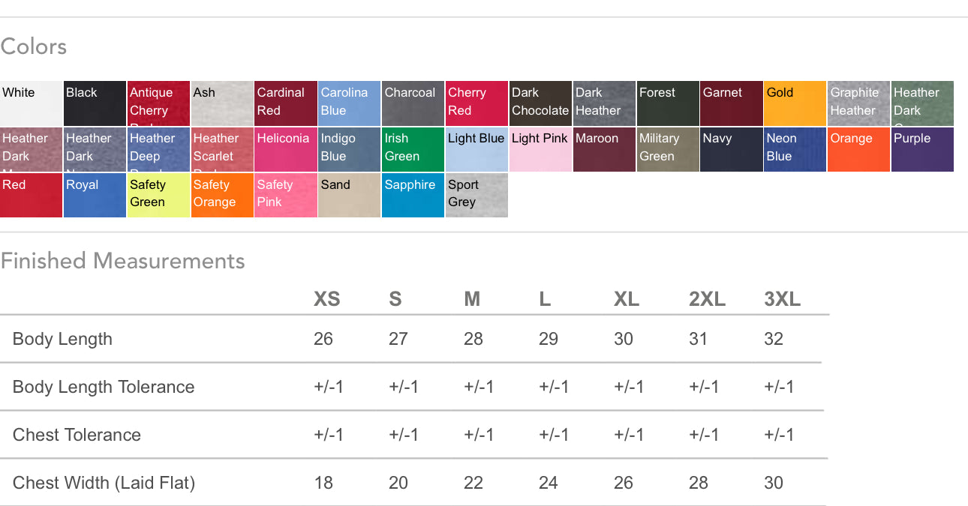This screenshot has height=506, width=968.
Task: Select the Cardinal Red swatch
Action: coord(285,103)
